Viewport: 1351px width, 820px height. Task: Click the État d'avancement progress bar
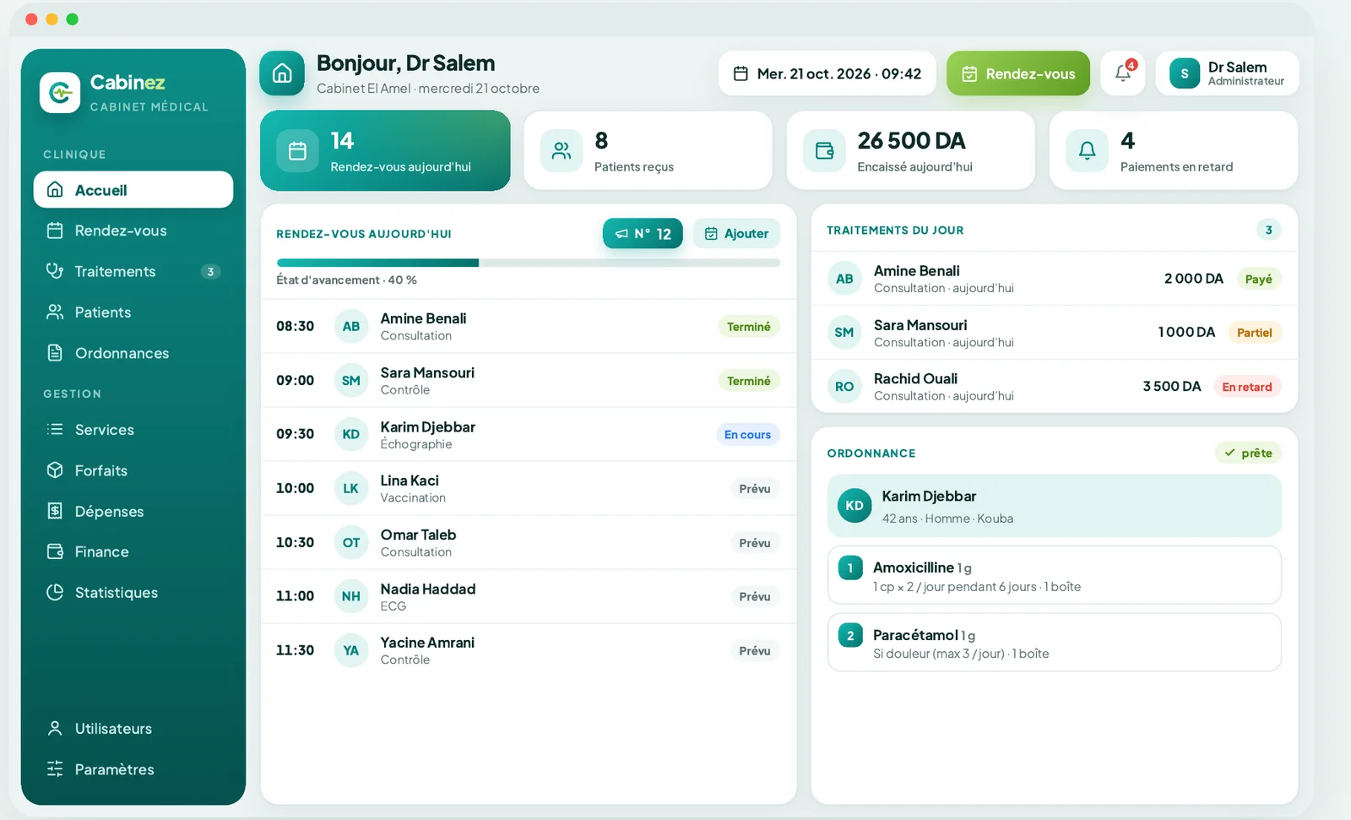(x=529, y=263)
